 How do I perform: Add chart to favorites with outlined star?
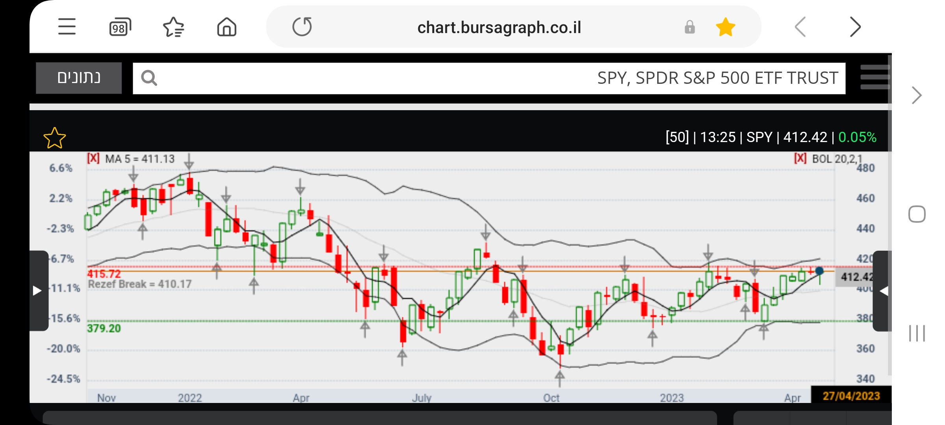(54, 138)
